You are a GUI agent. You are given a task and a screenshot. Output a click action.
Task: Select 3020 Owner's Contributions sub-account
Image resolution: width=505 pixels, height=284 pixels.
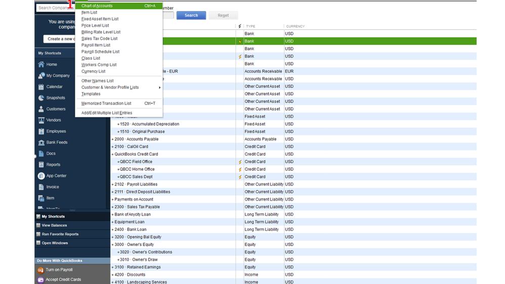point(293,252)
